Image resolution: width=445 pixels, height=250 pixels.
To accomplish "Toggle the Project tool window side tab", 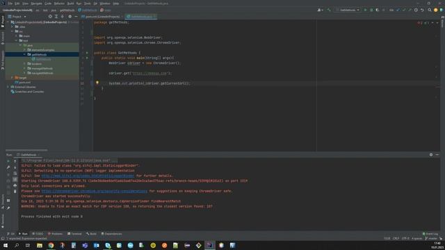I will point(3,22).
